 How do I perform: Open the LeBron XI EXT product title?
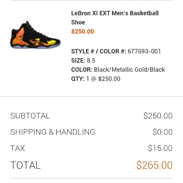[115, 17]
